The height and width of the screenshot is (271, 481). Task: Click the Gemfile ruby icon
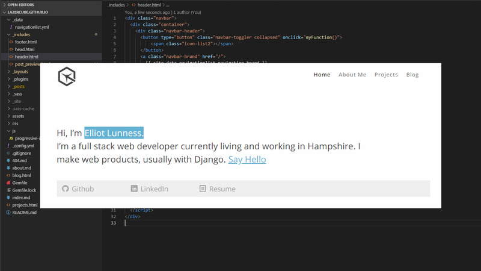(x=8, y=182)
